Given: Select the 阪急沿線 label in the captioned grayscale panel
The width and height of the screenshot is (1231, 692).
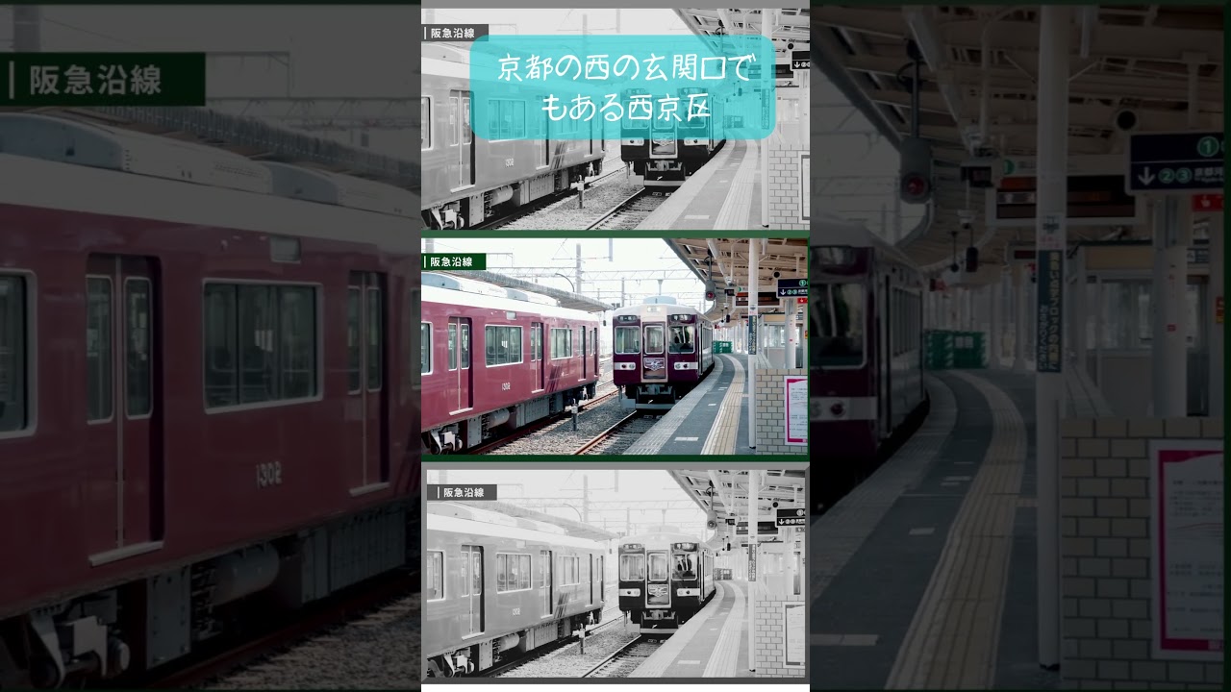Looking at the screenshot, I should click(x=456, y=33).
